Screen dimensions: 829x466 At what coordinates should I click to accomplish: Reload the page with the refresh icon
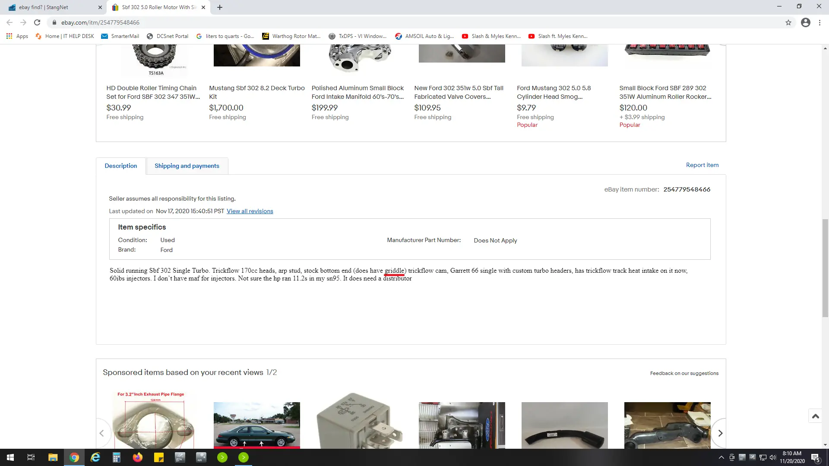[37, 22]
